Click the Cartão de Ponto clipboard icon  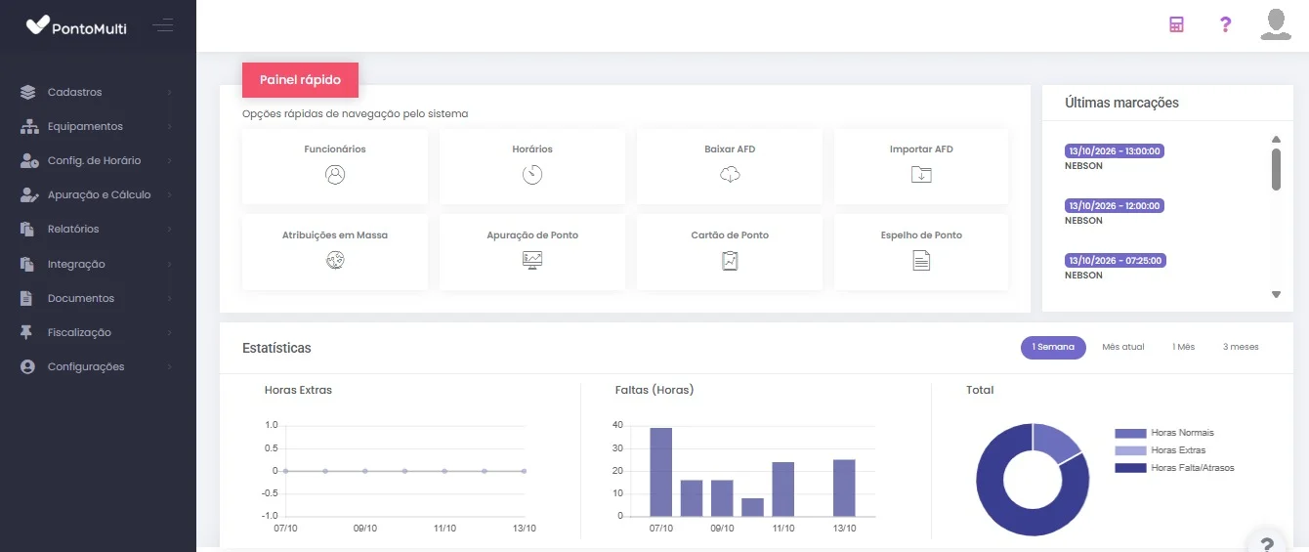pyautogui.click(x=730, y=261)
